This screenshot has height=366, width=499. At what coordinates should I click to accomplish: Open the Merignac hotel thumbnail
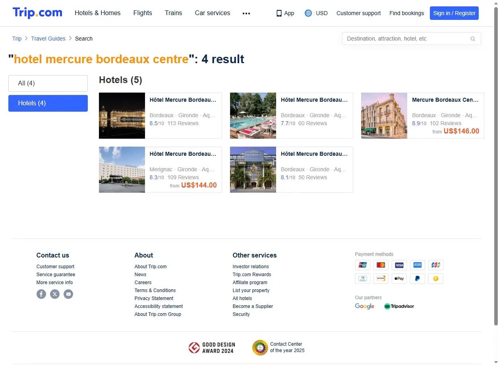[x=122, y=170]
